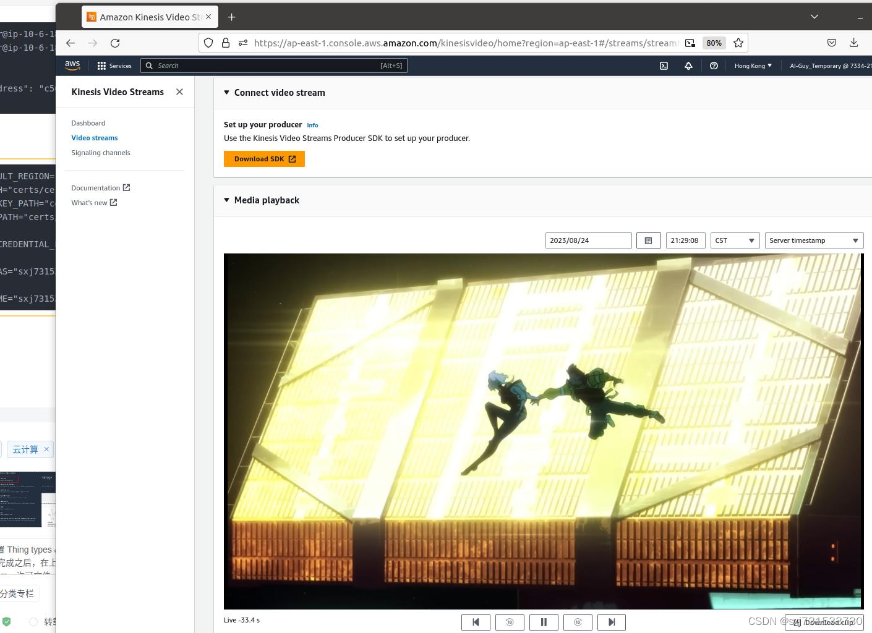This screenshot has width=872, height=633.
Task: Rewind playback by 10 seconds
Action: [x=510, y=622]
